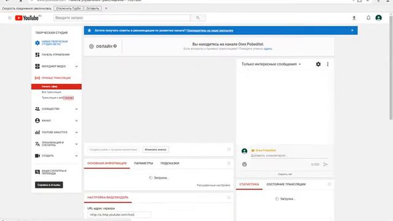Image resolution: width=393 pixels, height=221 pixels.
Task: Click the Оставить button
Action: tap(93, 8)
